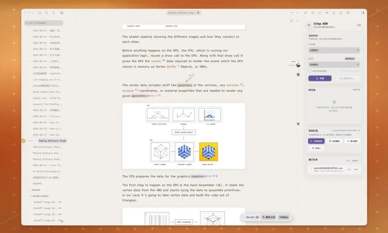Screen dimensions: 388x233
Task: Open the CPU/GPU pipeline diagram image
Action: 184,136
